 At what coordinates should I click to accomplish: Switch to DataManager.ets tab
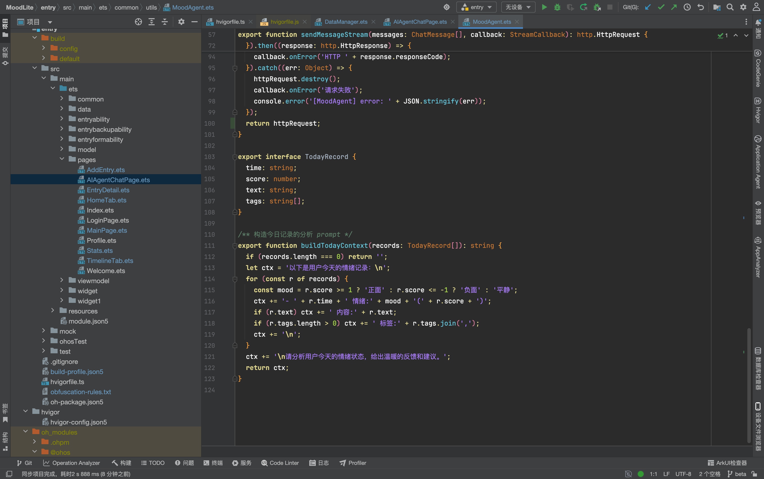coord(346,22)
